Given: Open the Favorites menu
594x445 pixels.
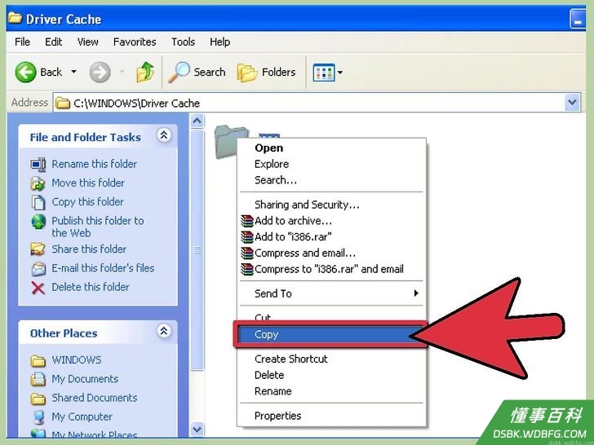Looking at the screenshot, I should (x=135, y=42).
